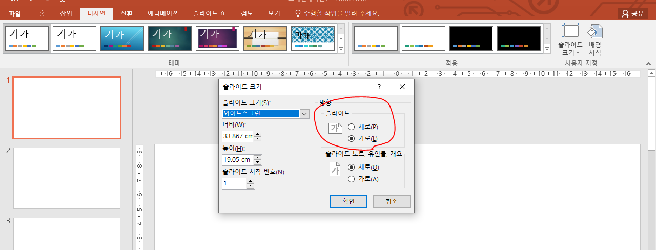
Task: Apply the dark purple theme
Action: pyautogui.click(x=217, y=38)
